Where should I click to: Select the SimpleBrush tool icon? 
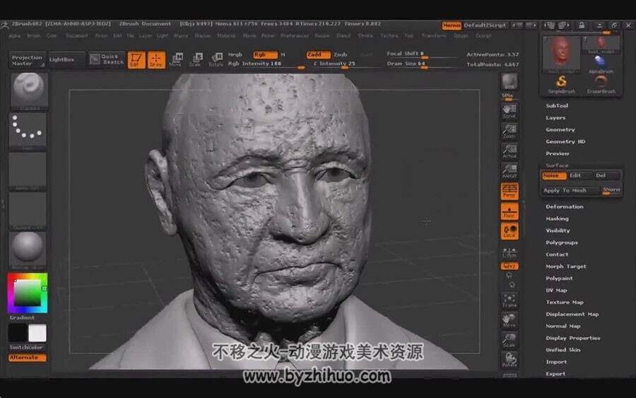561,85
